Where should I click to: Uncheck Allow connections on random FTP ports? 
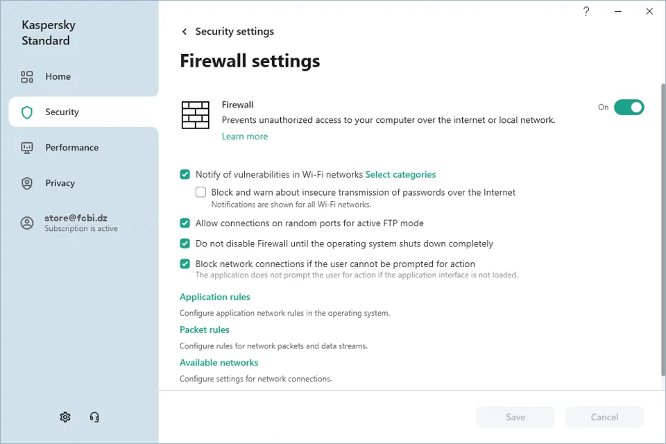pos(185,223)
